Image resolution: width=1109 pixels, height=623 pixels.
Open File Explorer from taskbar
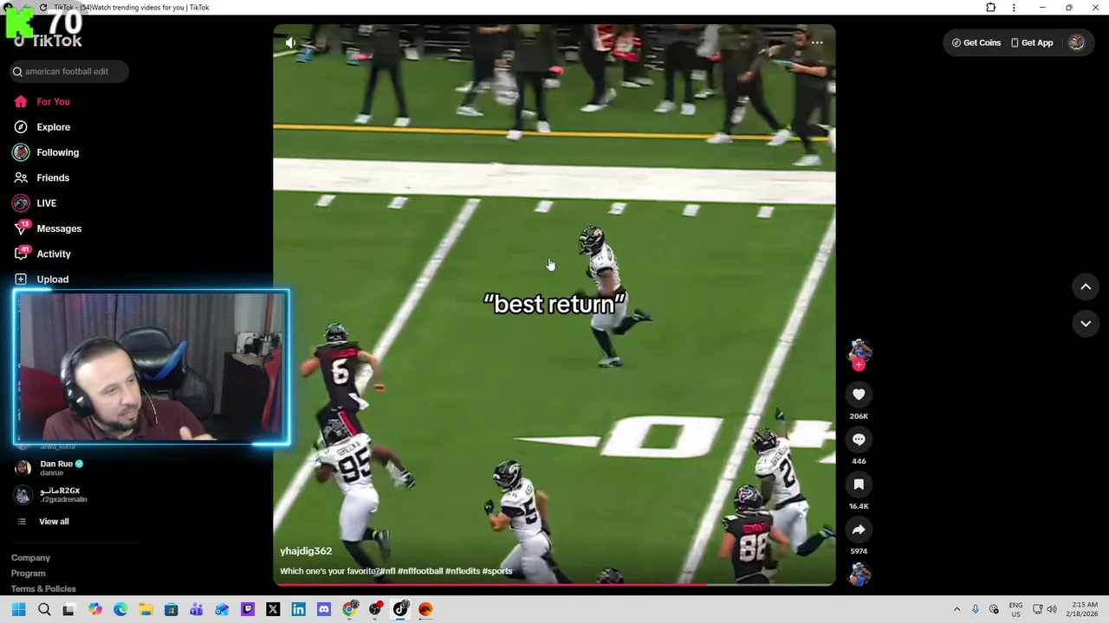click(x=146, y=609)
